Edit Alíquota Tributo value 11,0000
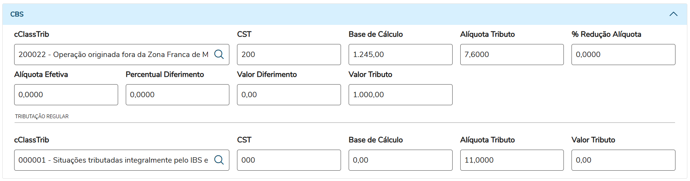This screenshot has height=181, width=690. click(511, 160)
